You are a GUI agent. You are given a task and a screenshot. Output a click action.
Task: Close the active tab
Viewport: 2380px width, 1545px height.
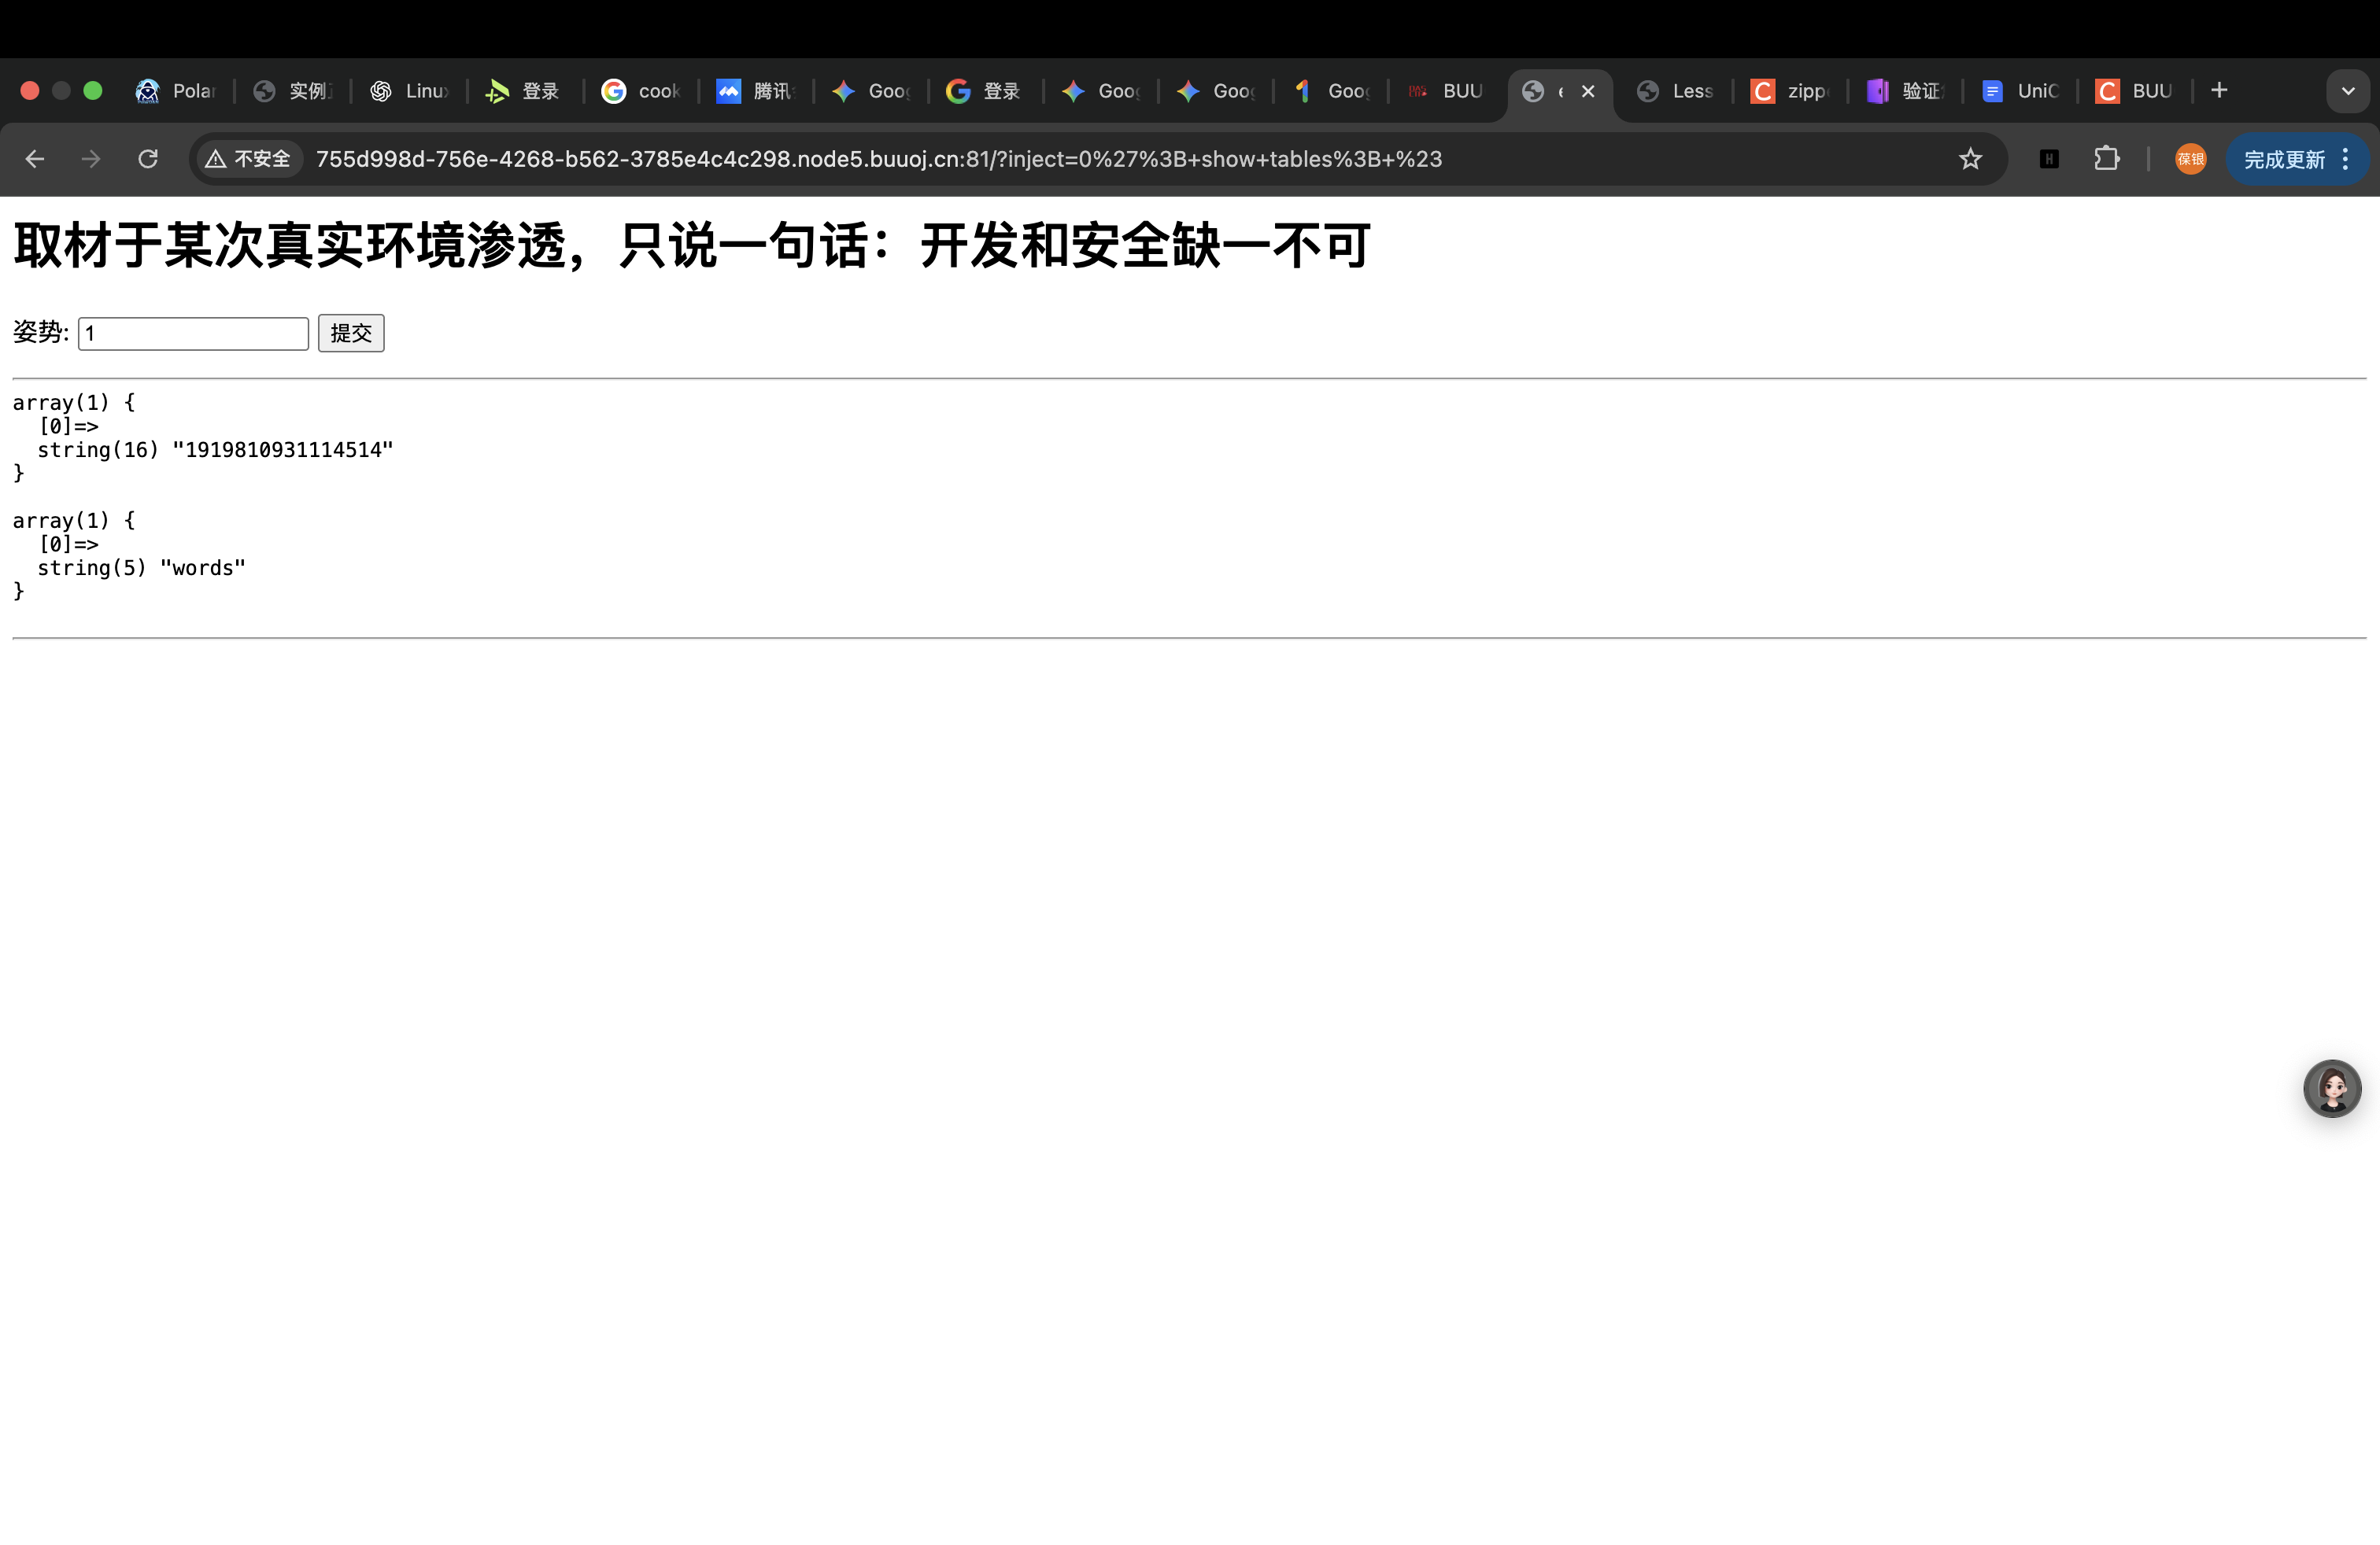[x=1588, y=91]
